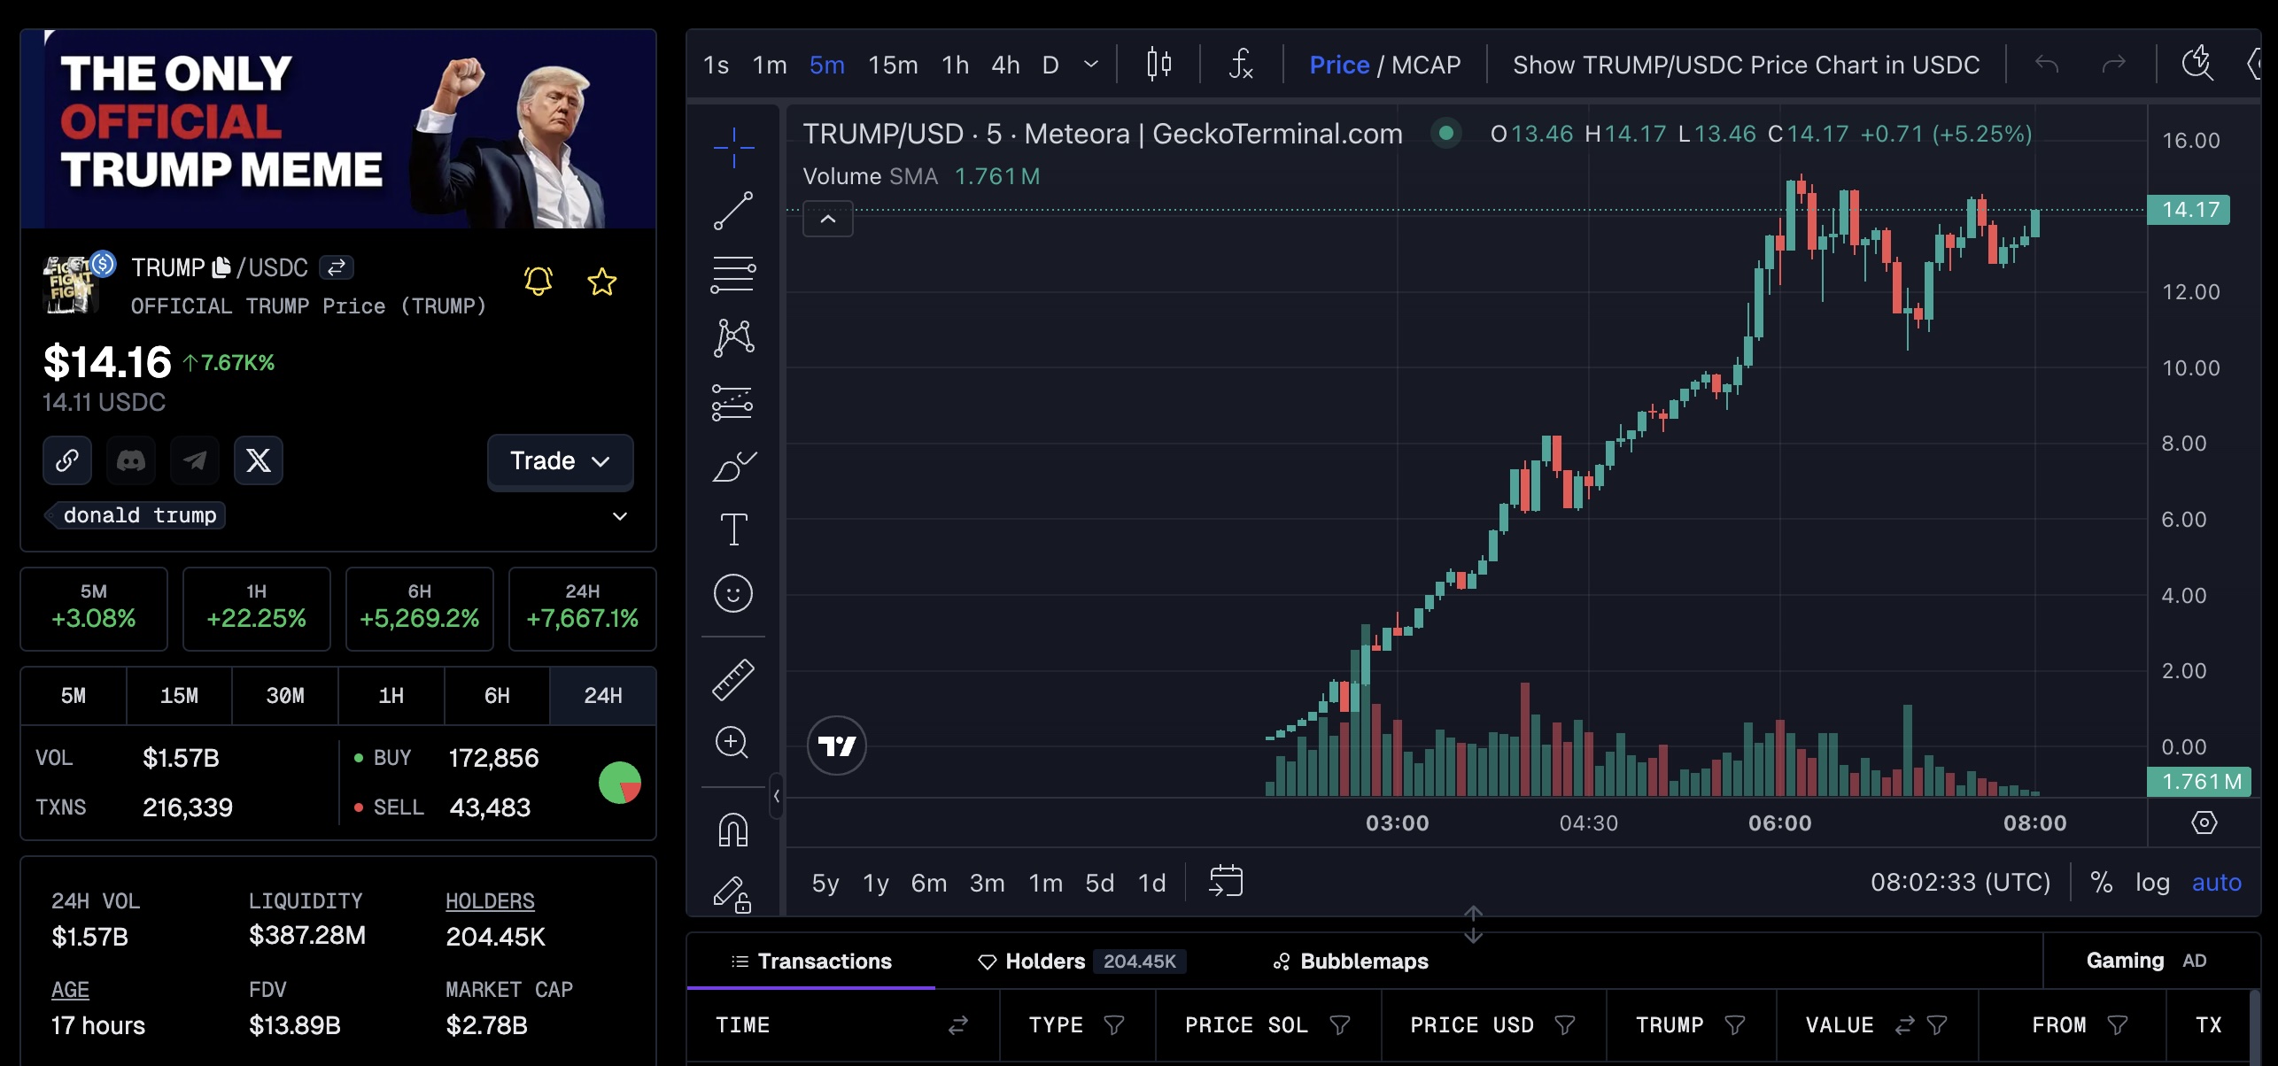Select the crosshair cursor tool
The width and height of the screenshot is (2278, 1066).
click(733, 148)
